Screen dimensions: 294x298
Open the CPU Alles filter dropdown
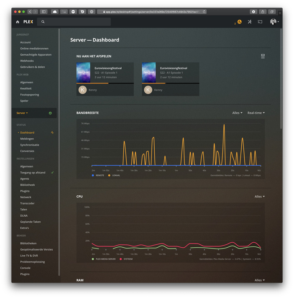click(259, 197)
